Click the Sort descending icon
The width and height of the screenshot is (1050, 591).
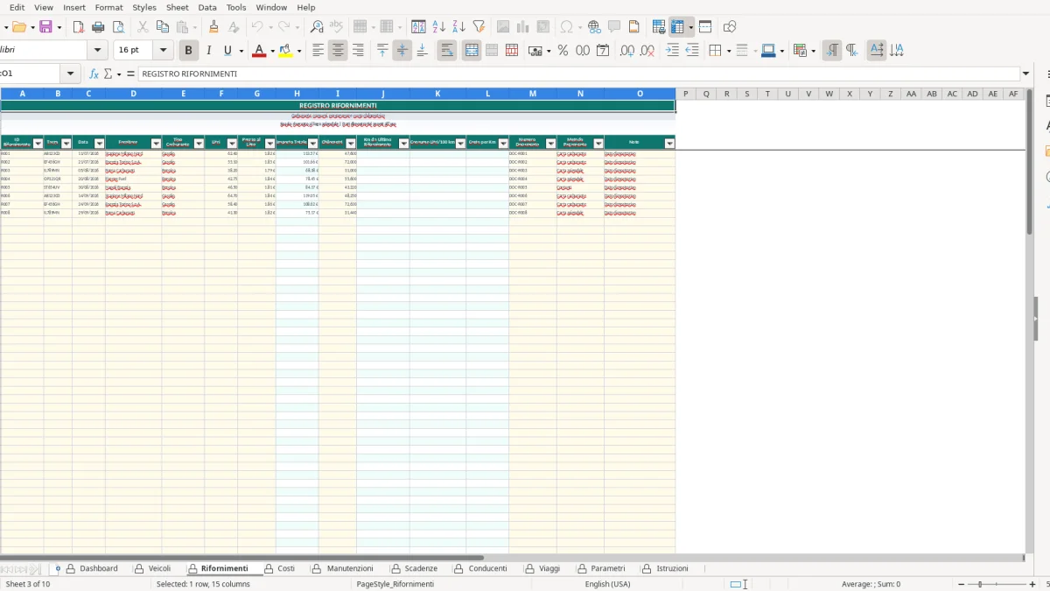pos(458,27)
